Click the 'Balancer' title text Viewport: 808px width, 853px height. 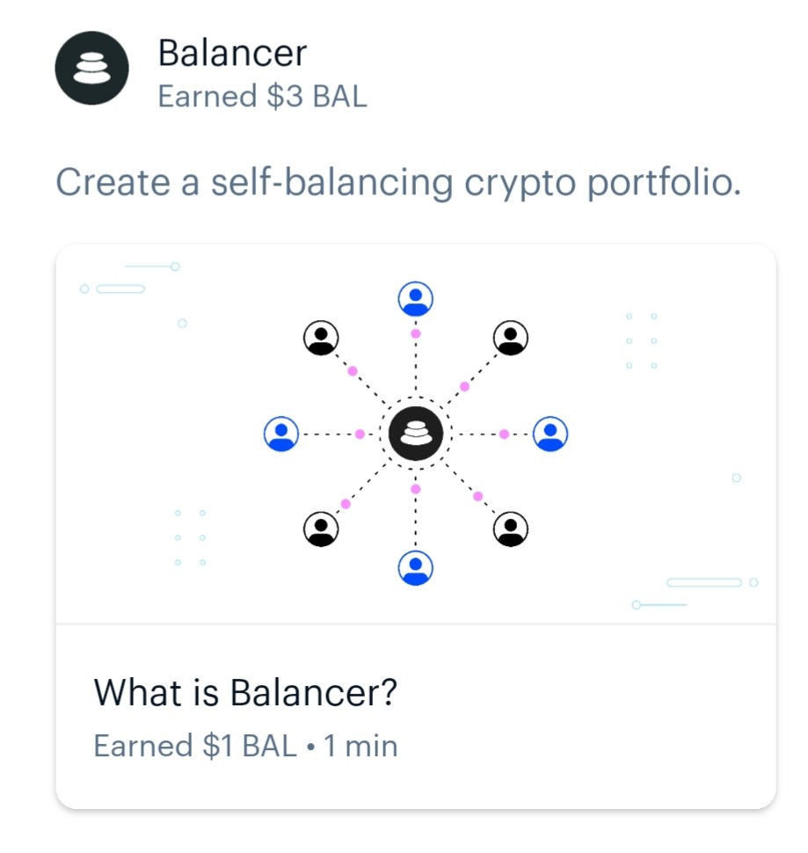click(x=232, y=53)
